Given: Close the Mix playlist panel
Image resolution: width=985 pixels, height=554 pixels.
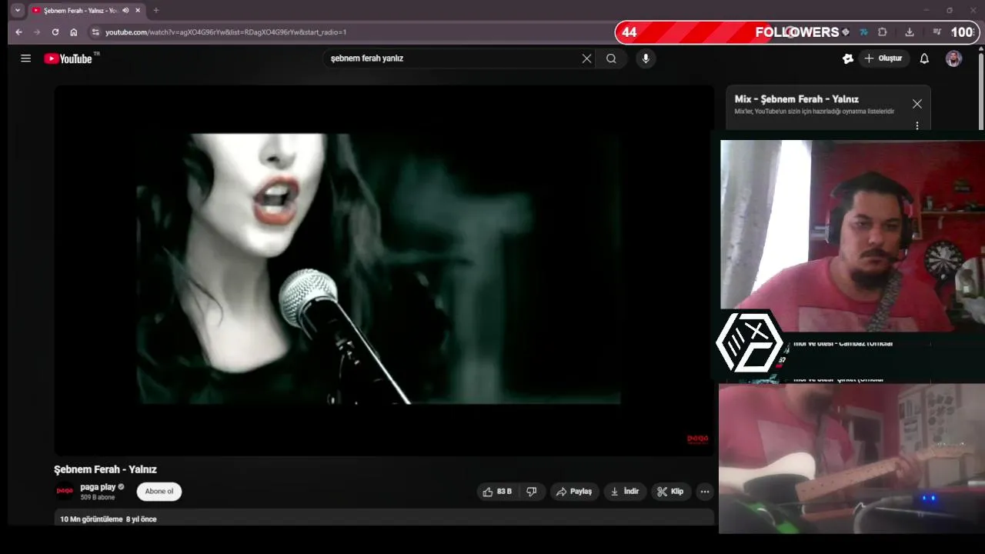Looking at the screenshot, I should pyautogui.click(x=917, y=104).
